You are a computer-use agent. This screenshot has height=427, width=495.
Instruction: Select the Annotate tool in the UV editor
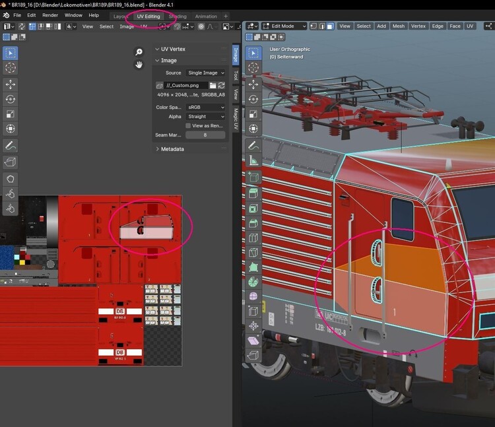pyautogui.click(x=11, y=145)
